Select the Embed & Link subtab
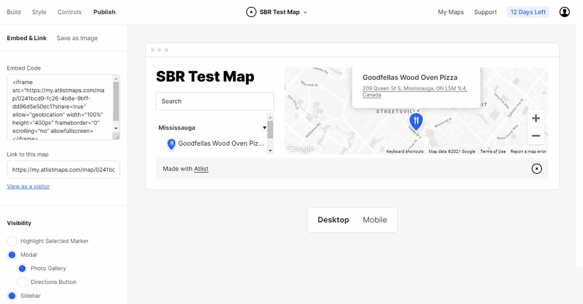 click(x=26, y=38)
